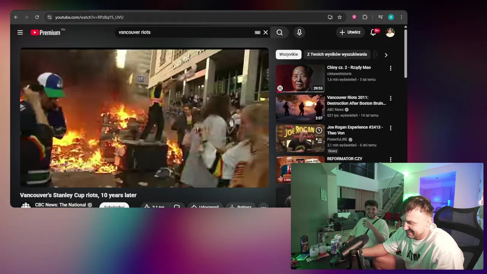
Task: Open the ABC News channel name
Action: point(335,110)
